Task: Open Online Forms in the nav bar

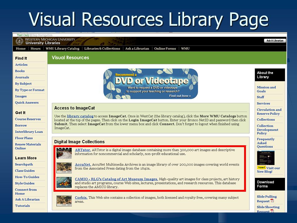Action: (x=165, y=49)
